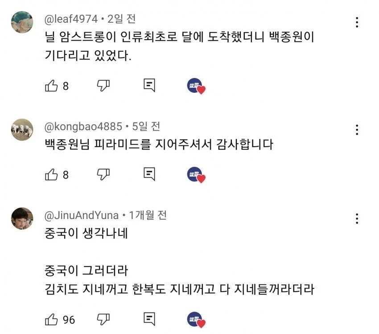Reply to the @JinuAndYuna comment
Image resolution: width=379 pixels, height=334 pixels.
coord(149,318)
